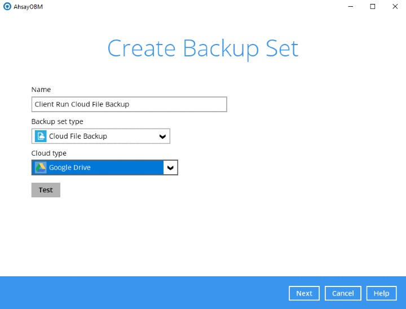Cancel the backup set creation
Screen dimensions: 406x309
click(x=343, y=293)
